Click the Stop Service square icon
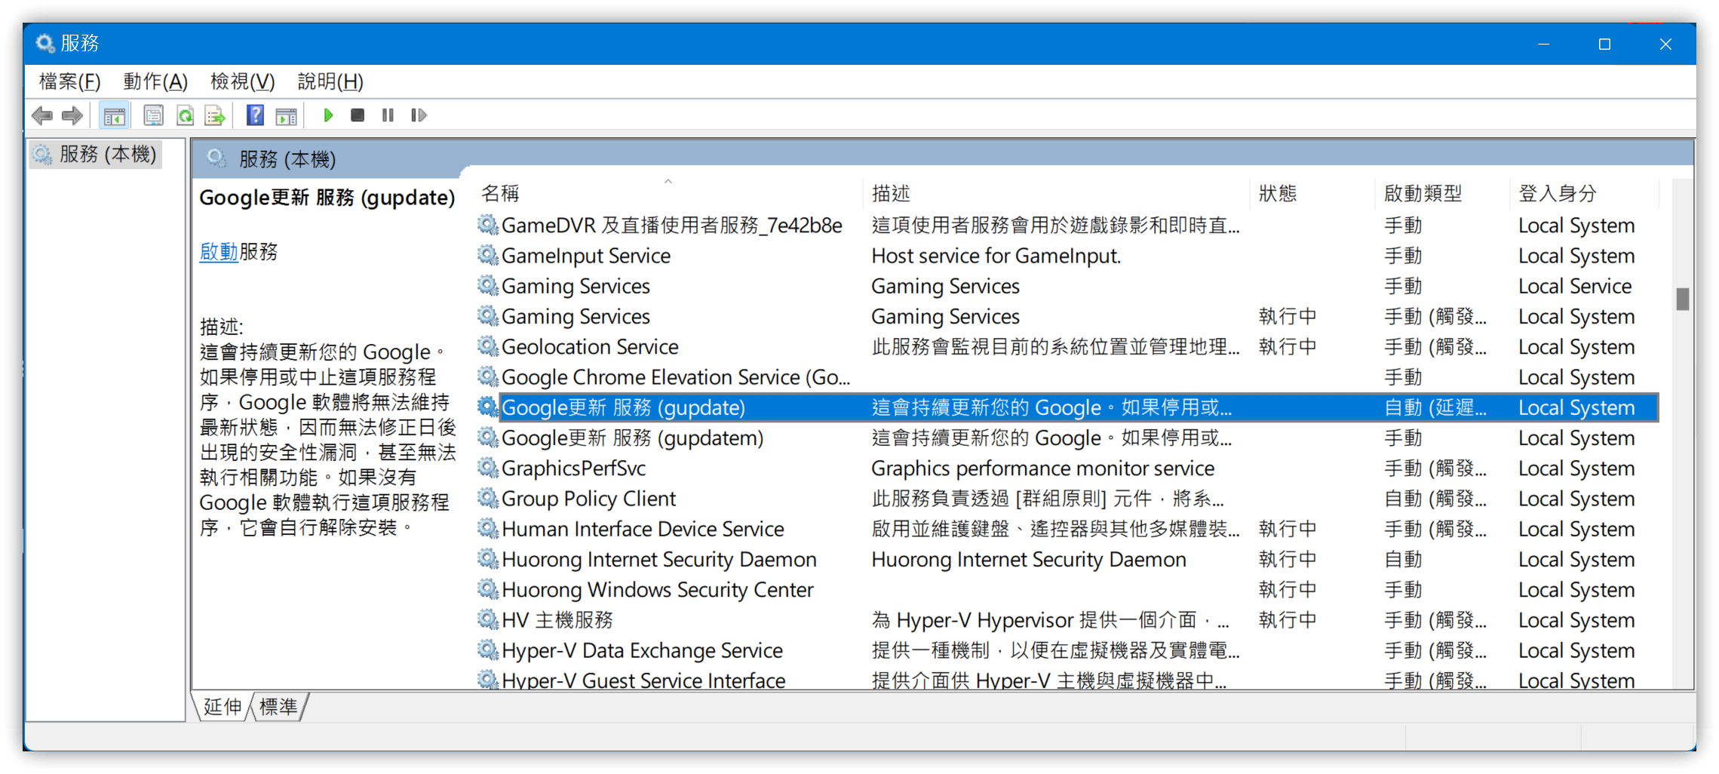Image resolution: width=1719 pixels, height=774 pixels. [x=358, y=115]
